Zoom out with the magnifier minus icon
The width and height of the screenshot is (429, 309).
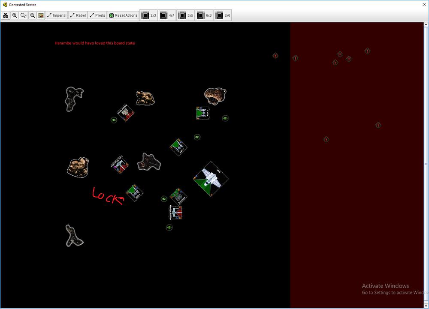(32, 15)
